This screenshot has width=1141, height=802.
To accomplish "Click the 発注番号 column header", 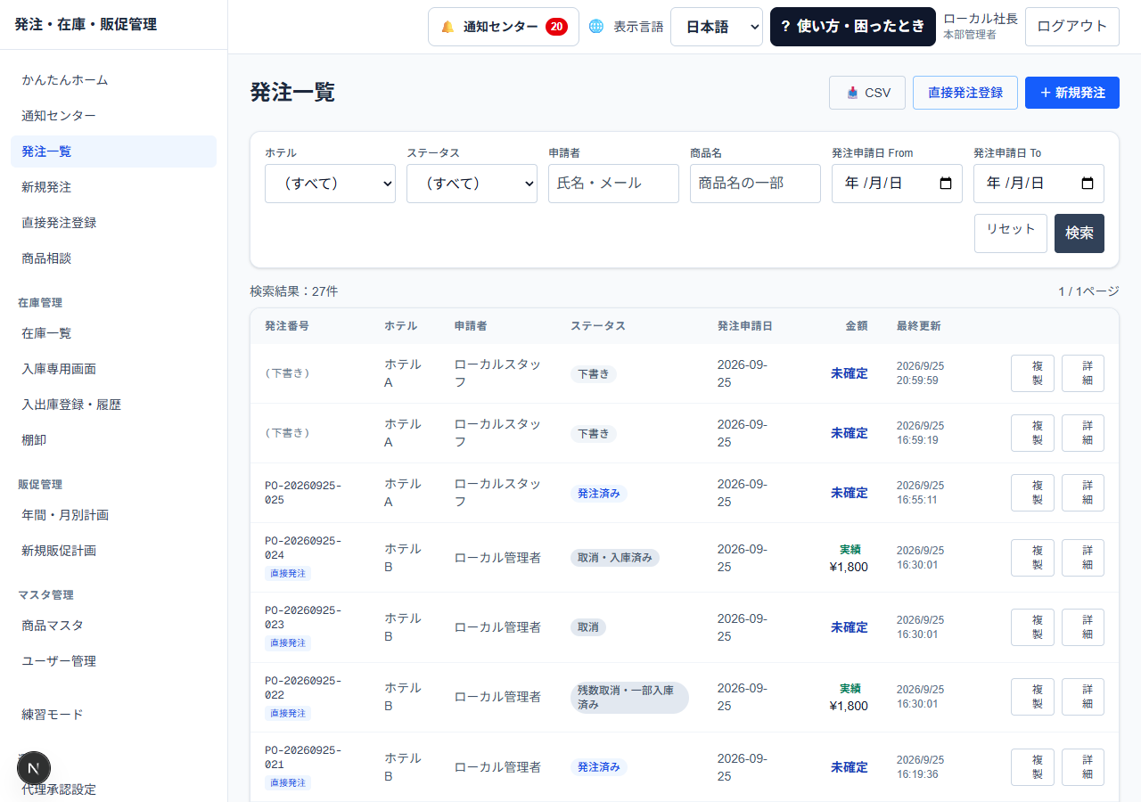I will click(x=287, y=326).
